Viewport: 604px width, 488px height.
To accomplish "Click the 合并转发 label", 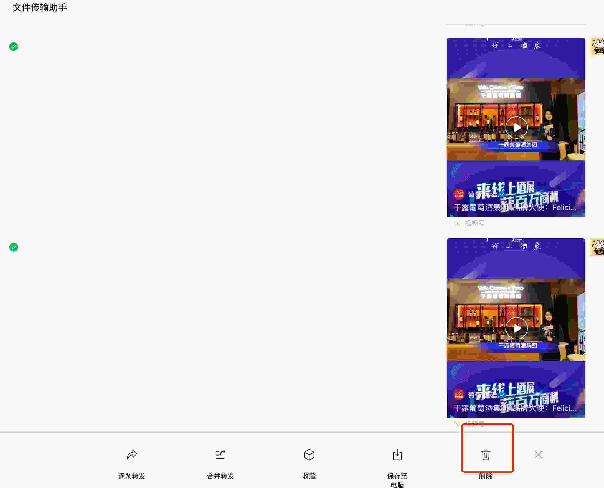I will click(220, 476).
